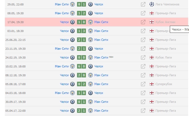Open Ман Сити link in the 24.02.19 penalties row
The image size is (189, 116).
(101, 58)
